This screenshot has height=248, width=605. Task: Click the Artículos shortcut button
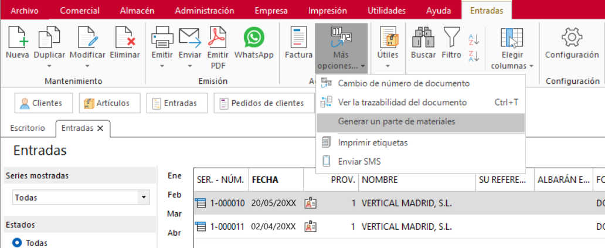110,103
